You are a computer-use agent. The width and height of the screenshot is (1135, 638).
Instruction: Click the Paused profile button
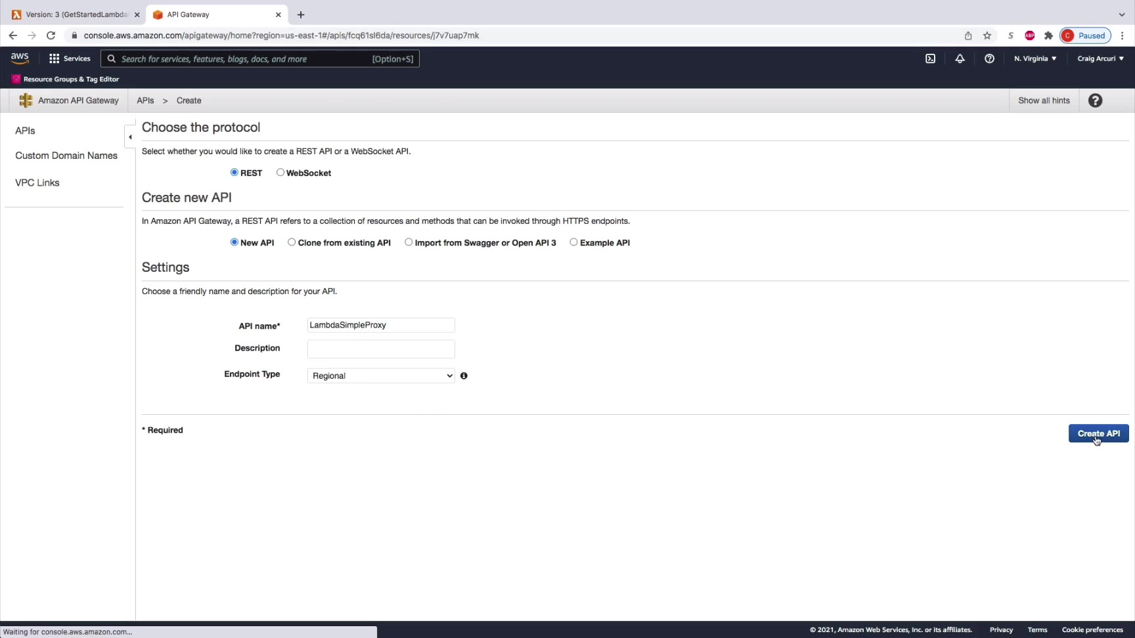tap(1085, 35)
